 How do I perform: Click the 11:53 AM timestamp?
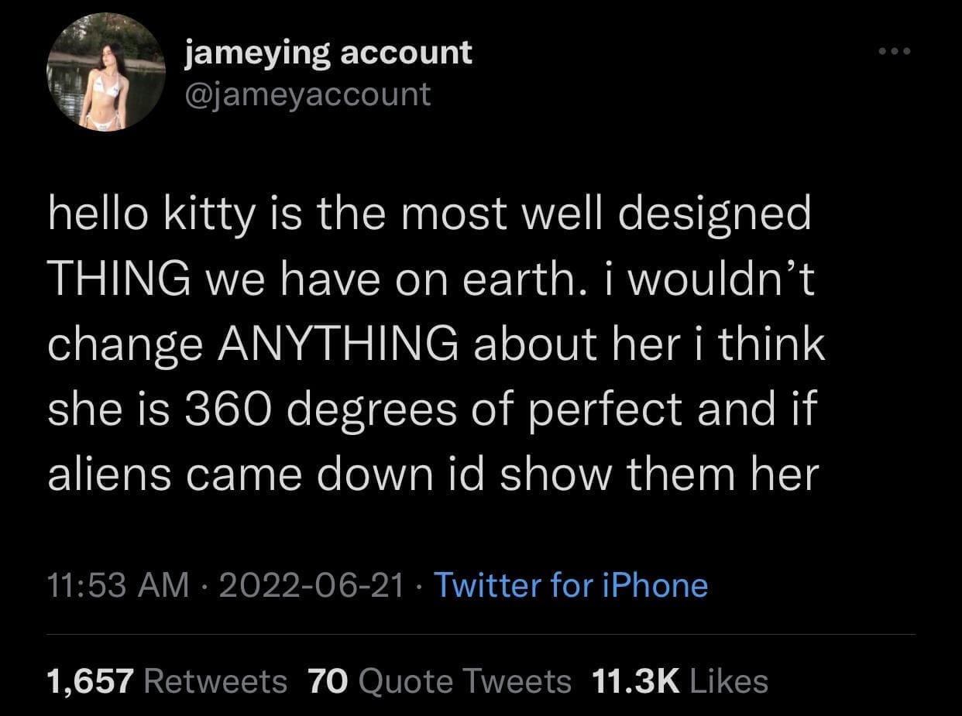(x=117, y=585)
